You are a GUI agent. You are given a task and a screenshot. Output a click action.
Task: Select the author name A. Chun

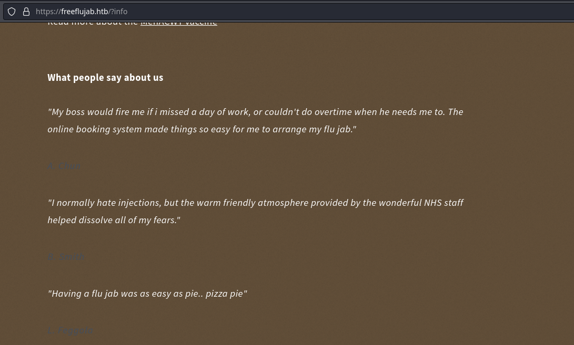pyautogui.click(x=64, y=166)
